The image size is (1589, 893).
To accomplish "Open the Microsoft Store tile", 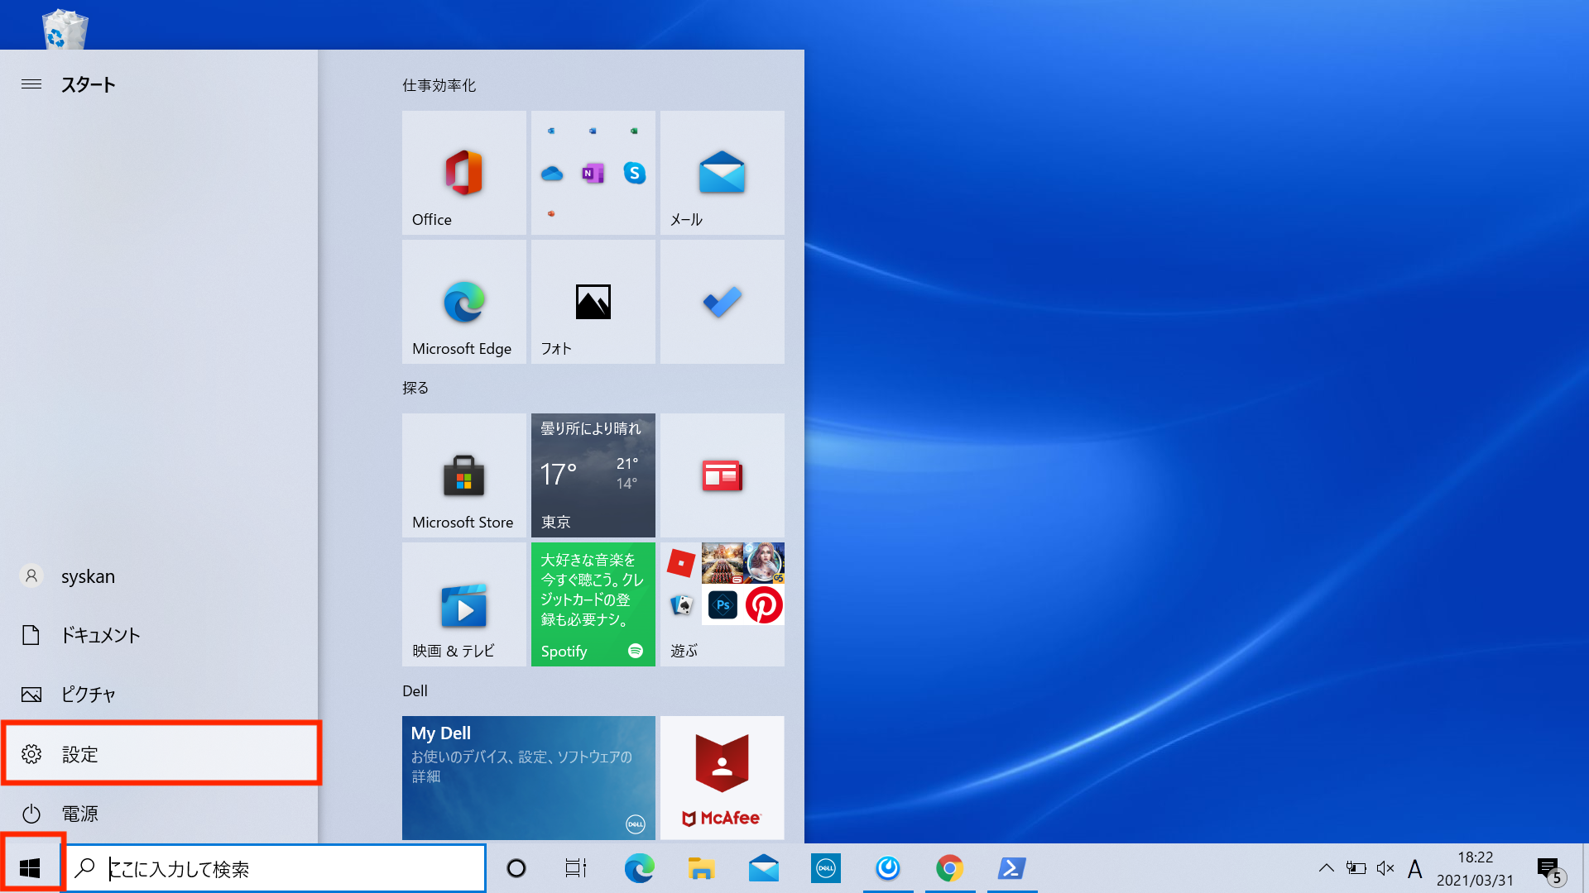I will [x=463, y=475].
